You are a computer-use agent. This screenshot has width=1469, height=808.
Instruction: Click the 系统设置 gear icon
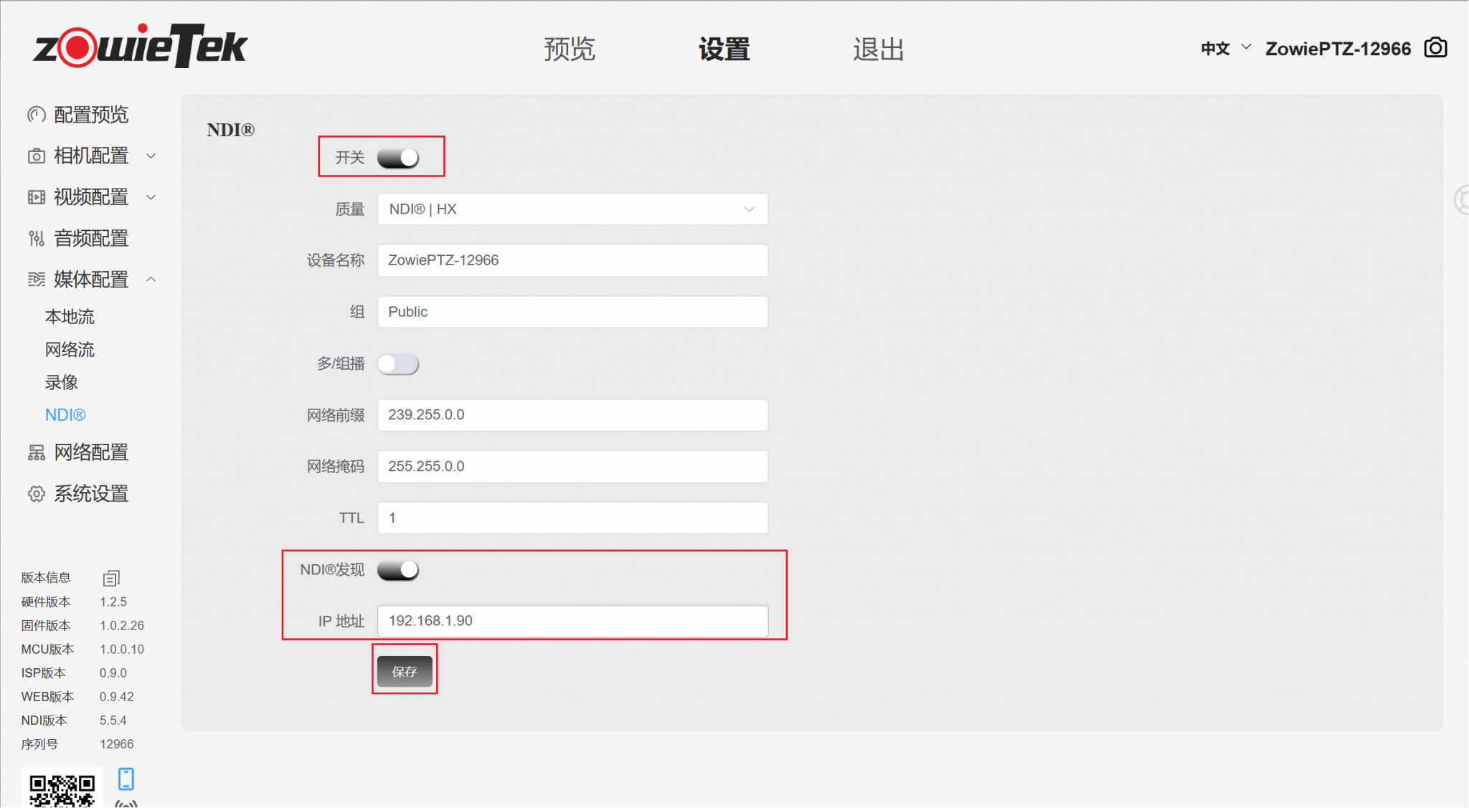click(36, 494)
